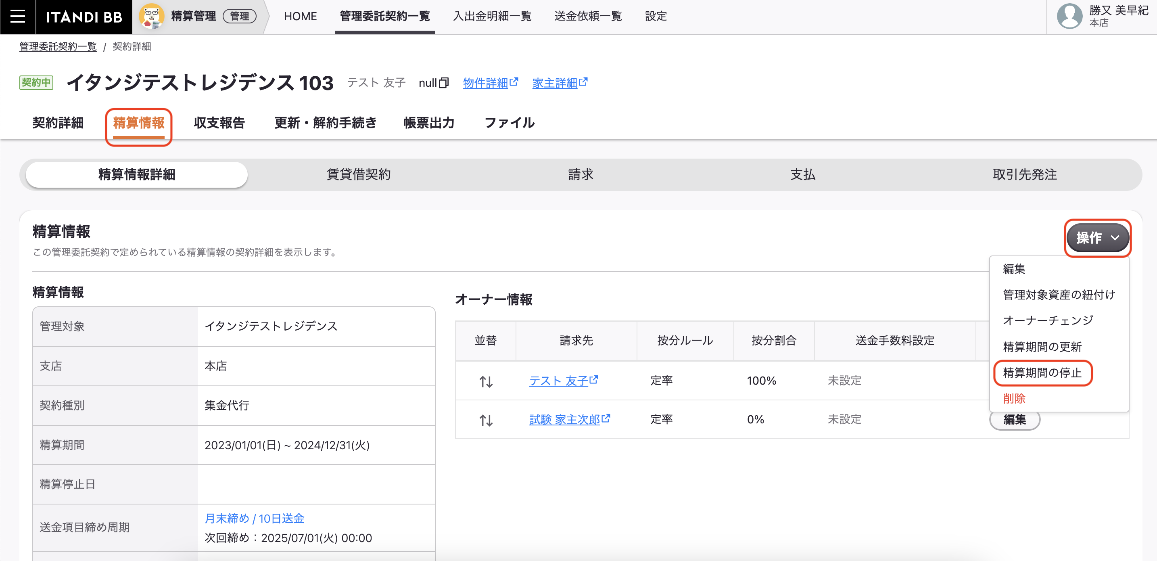Click the ITANDI BB logo
The width and height of the screenshot is (1157, 561).
[x=84, y=17]
